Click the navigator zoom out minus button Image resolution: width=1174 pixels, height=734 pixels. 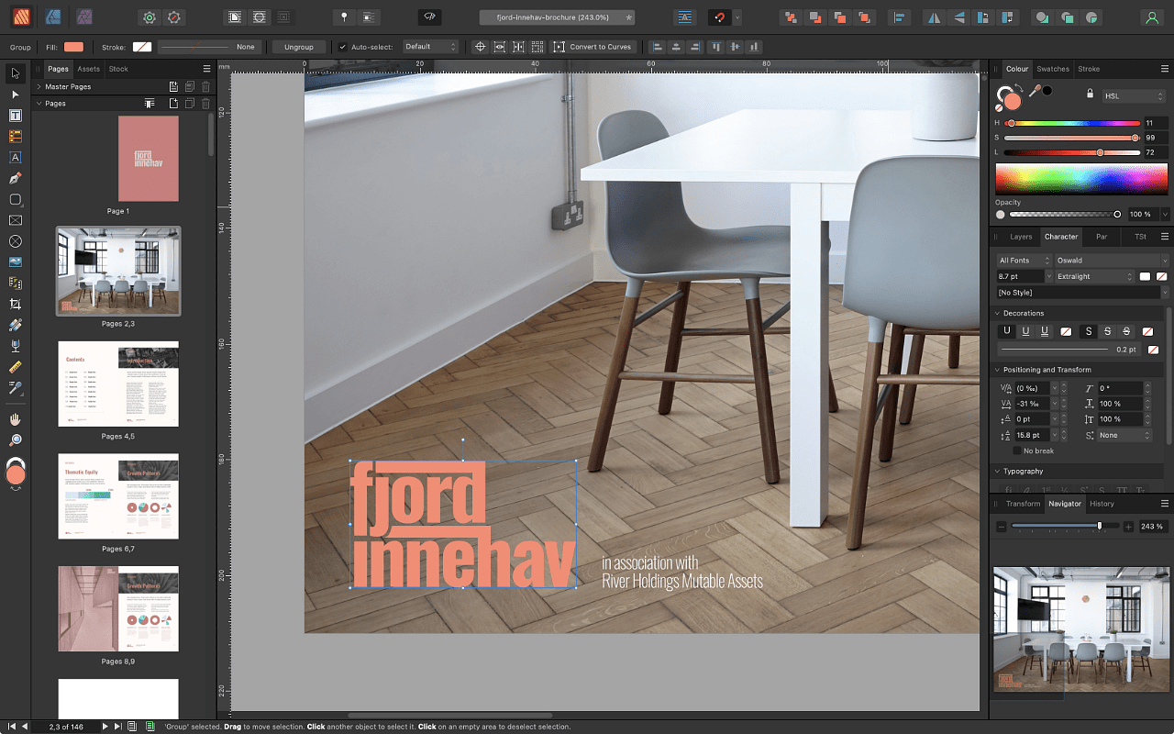(x=1002, y=527)
